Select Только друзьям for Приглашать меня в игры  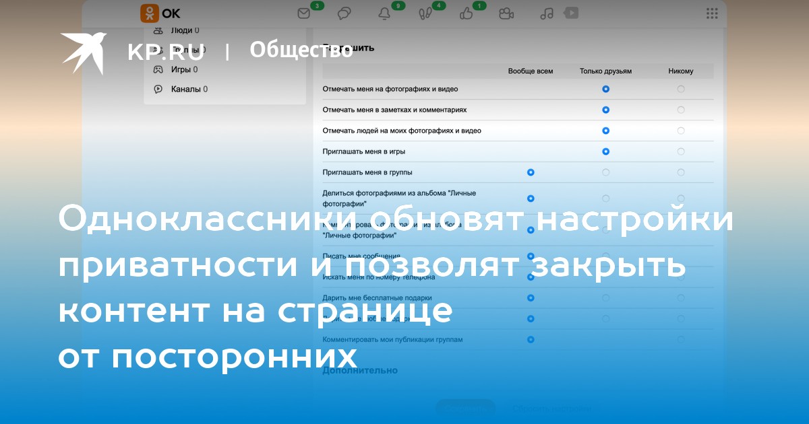pyautogui.click(x=605, y=151)
